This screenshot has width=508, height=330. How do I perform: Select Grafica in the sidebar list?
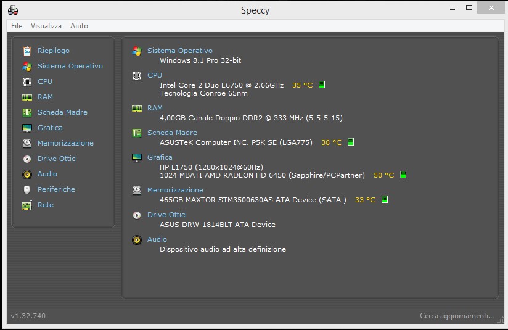pyautogui.click(x=50, y=128)
